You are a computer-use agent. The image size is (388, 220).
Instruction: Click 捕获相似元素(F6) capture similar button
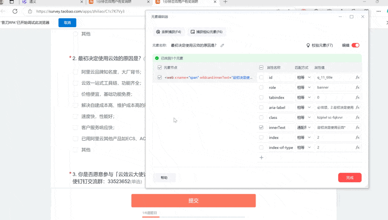click(206, 32)
